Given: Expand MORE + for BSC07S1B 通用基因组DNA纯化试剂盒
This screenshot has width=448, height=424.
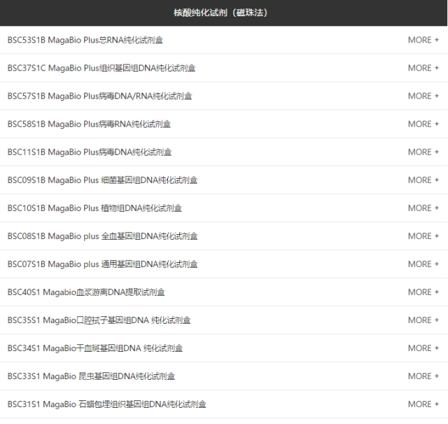Looking at the screenshot, I should (423, 264).
